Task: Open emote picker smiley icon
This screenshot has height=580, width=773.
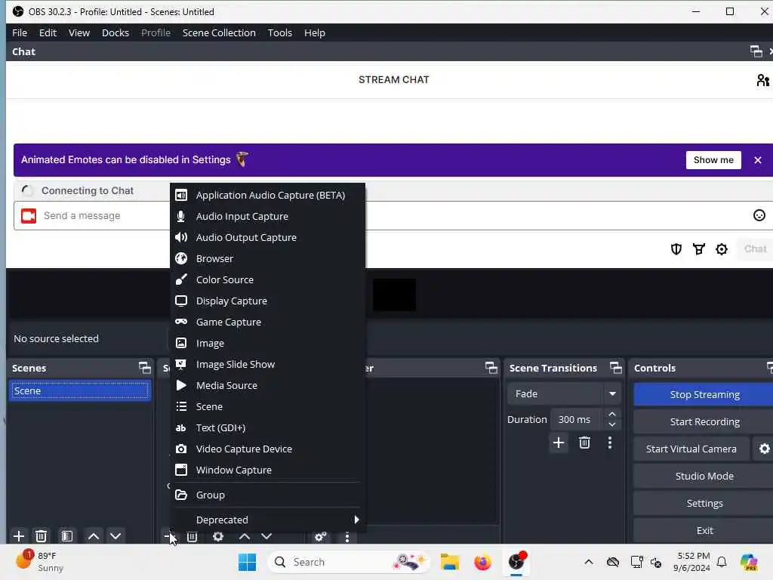Action: pyautogui.click(x=759, y=215)
